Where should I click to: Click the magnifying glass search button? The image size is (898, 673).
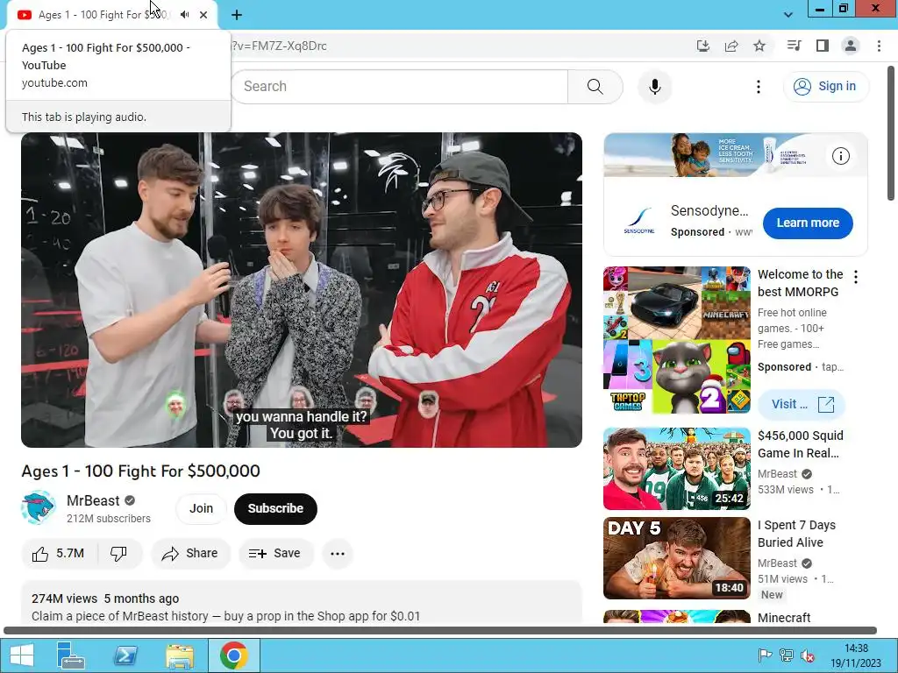pyautogui.click(x=595, y=87)
